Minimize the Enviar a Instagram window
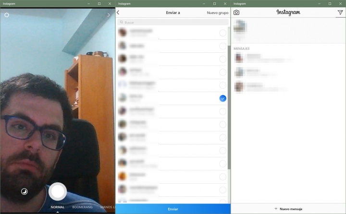 204,3
